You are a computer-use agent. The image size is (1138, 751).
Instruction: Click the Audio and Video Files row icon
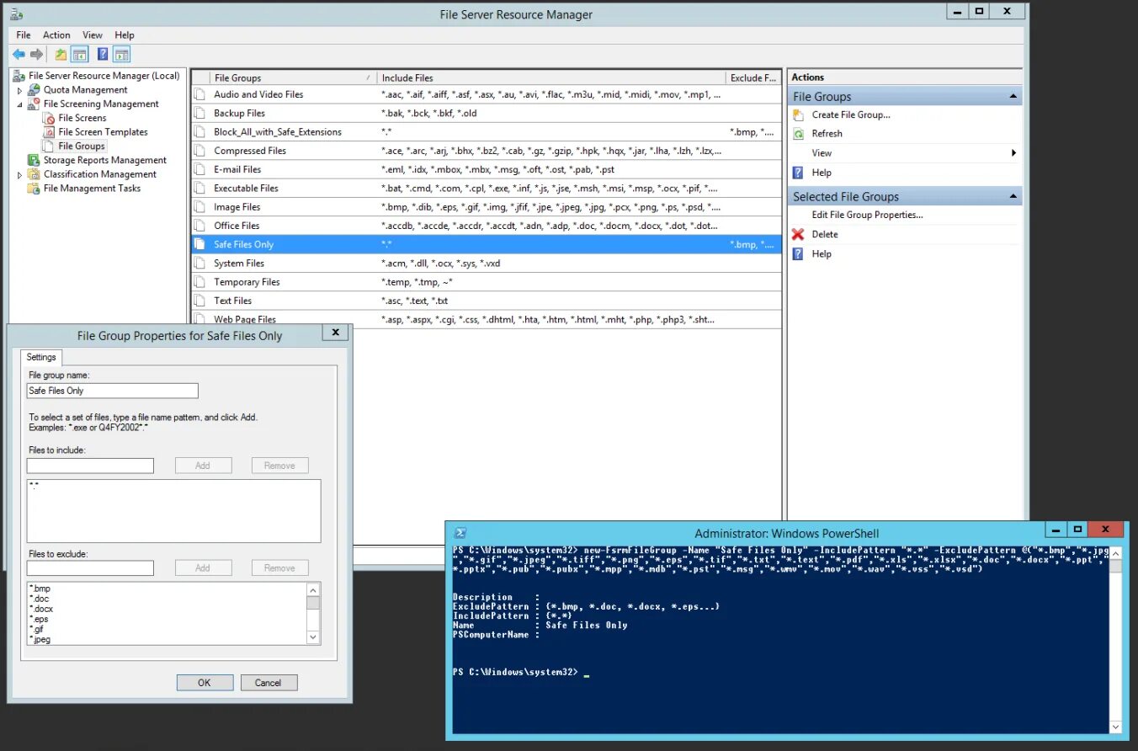pyautogui.click(x=199, y=94)
